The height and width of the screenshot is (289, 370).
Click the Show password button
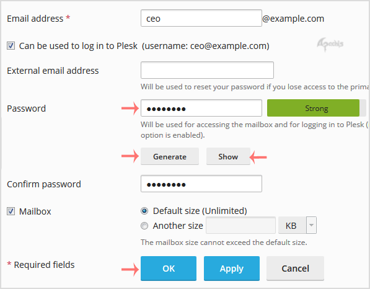point(228,156)
